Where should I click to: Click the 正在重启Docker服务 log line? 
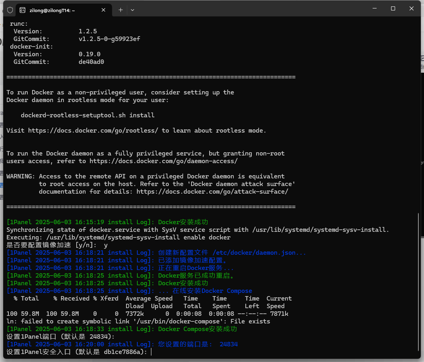tap(120, 268)
